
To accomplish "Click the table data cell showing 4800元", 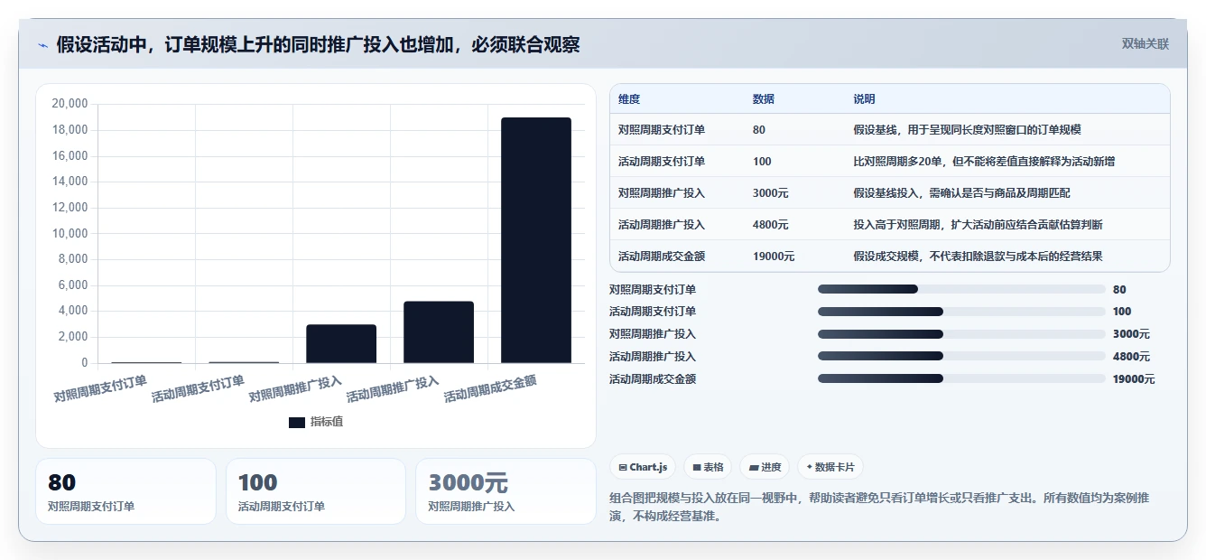I will click(770, 225).
